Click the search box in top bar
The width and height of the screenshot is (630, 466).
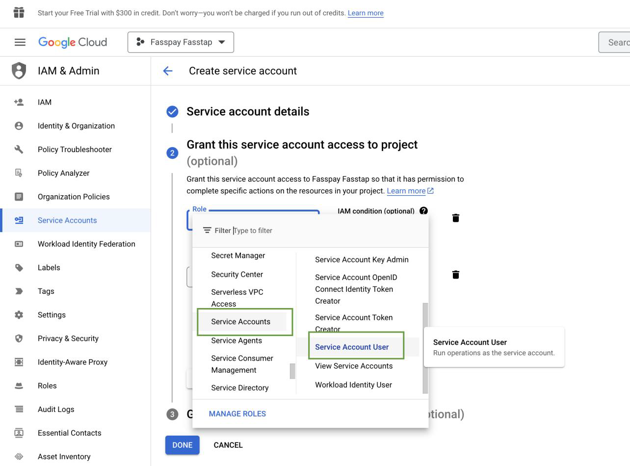614,42
